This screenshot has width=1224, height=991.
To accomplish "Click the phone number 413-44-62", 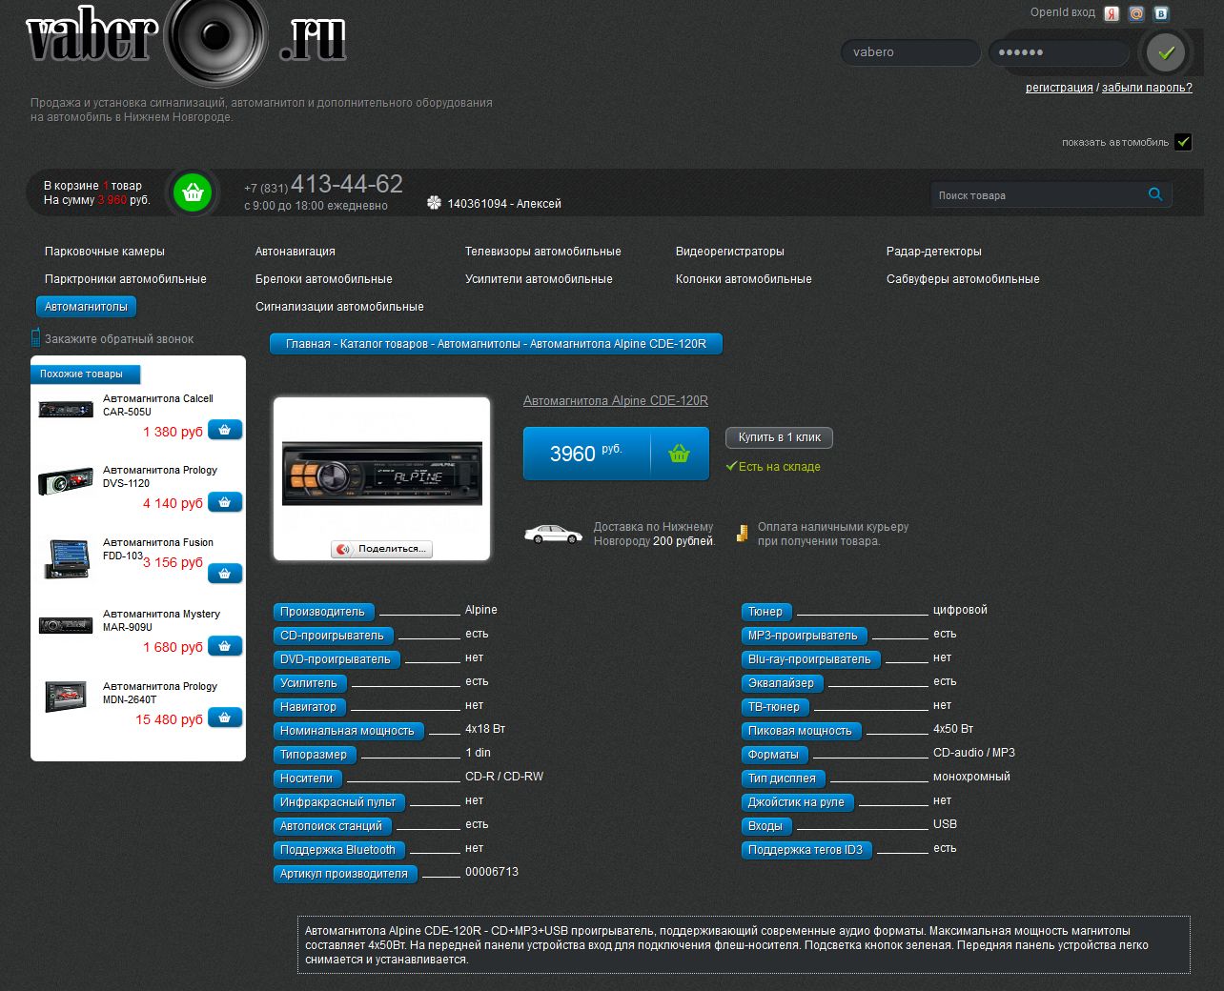I will coord(347,184).
